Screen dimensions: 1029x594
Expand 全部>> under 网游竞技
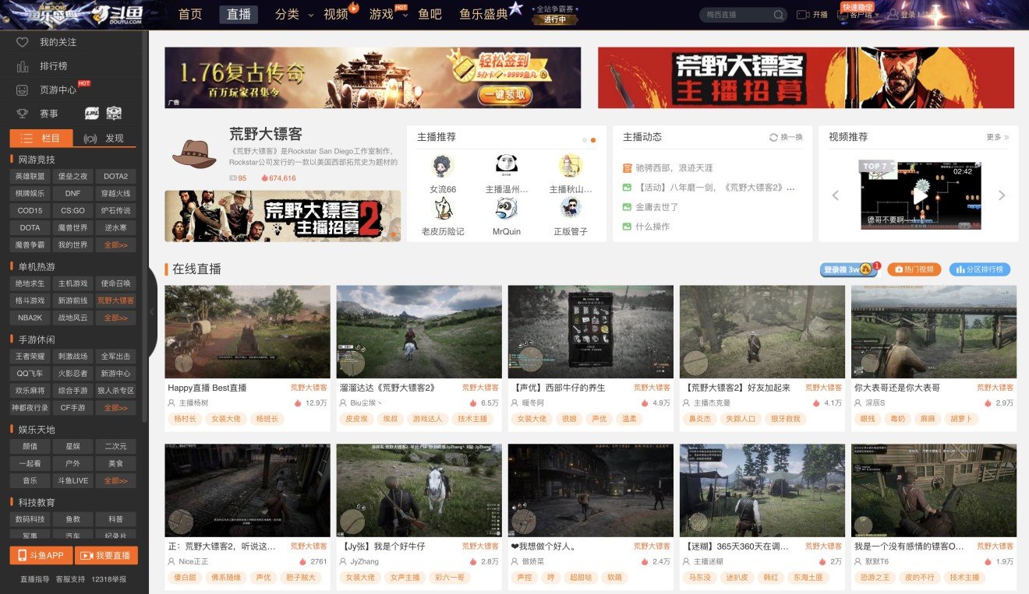click(115, 244)
